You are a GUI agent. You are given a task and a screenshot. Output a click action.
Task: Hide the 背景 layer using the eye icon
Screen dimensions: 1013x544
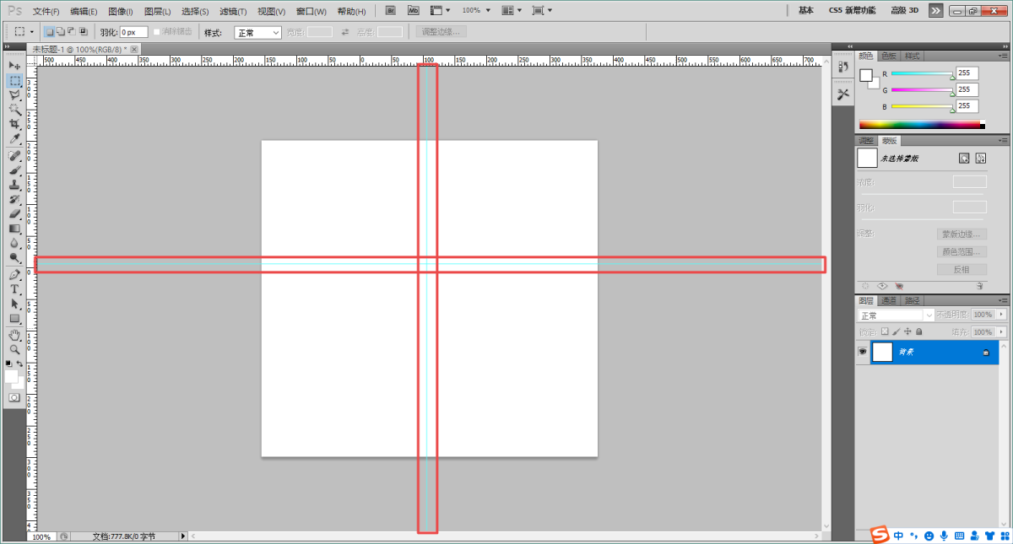click(863, 352)
